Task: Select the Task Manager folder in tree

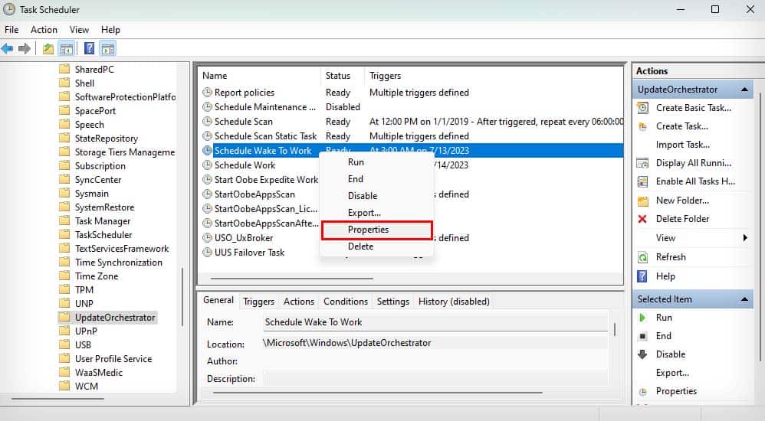Action: 103,221
